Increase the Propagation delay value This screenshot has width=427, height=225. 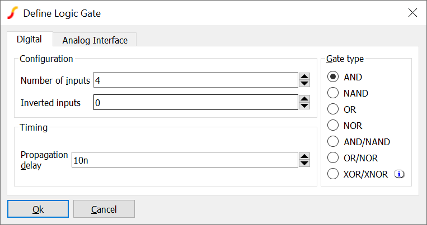[x=304, y=156]
